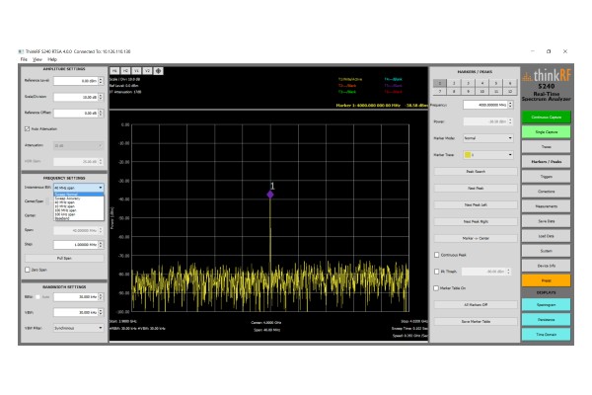The image size is (592, 395).
Task: Click the Step frequency input field
Action: pyautogui.click(x=76, y=245)
